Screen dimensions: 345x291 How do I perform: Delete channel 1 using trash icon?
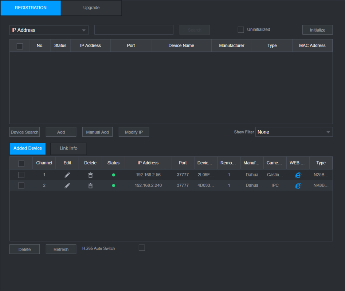pyautogui.click(x=90, y=175)
